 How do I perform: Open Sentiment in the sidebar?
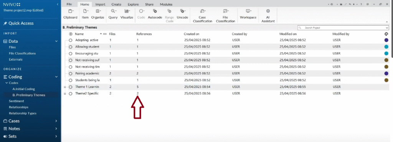click(16, 101)
